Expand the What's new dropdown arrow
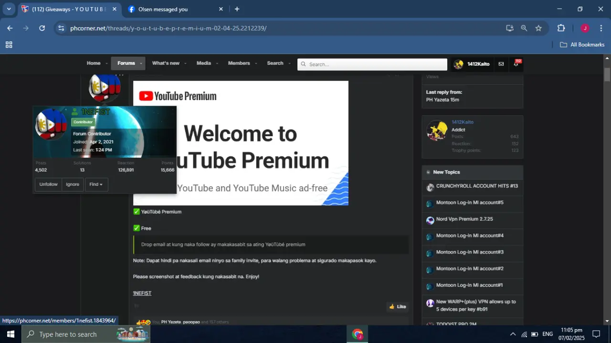611x343 pixels. pos(185,63)
